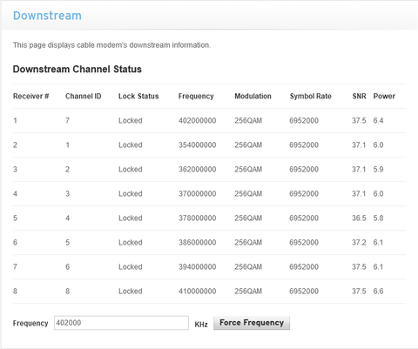Click Channel ID 7 in receiver 1 row

pyautogui.click(x=67, y=120)
